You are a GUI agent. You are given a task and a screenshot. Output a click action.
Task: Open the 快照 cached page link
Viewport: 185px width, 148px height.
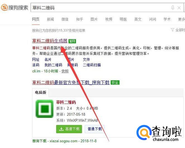click(x=65, y=71)
